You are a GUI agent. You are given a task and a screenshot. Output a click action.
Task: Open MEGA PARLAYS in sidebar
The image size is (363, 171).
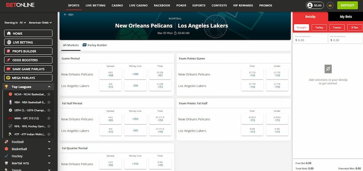click(28, 78)
